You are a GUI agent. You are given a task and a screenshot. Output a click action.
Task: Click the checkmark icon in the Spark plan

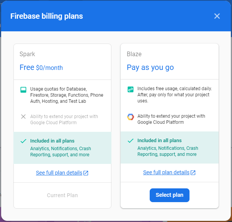pyautogui.click(x=23, y=141)
